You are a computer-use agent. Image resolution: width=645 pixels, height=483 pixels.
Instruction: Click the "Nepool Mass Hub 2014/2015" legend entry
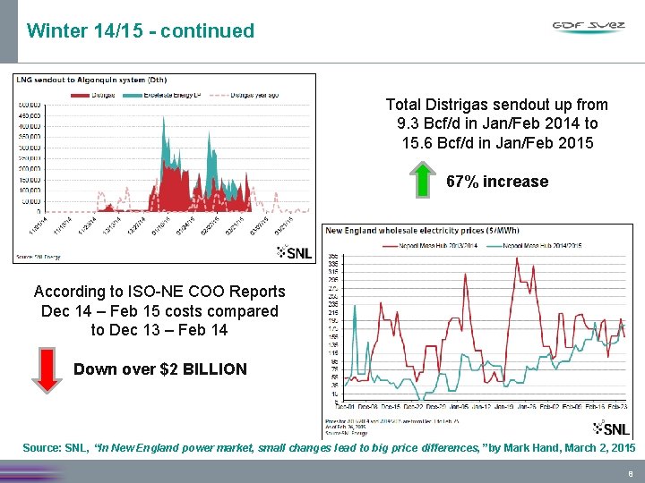pyautogui.click(x=534, y=246)
